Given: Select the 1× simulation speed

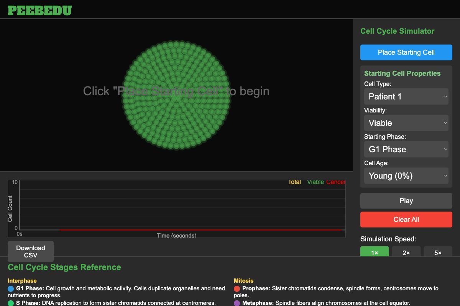Looking at the screenshot, I should click(x=375, y=252).
